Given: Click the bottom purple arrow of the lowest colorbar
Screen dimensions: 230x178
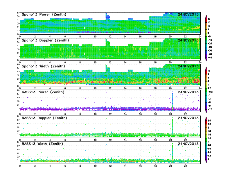Looking at the screenshot, I should point(206,161).
